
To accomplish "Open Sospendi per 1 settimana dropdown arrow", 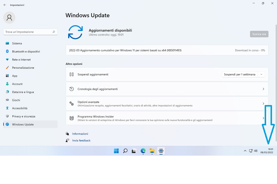I will pos(261,75).
